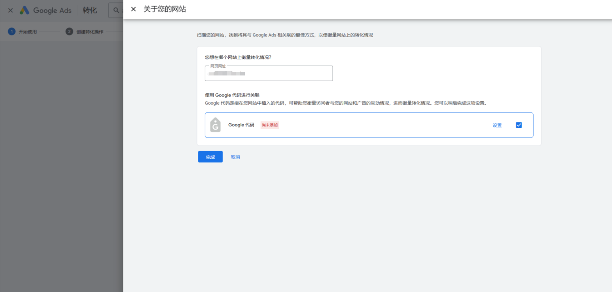
Task: Uncheck the Google 代码 checkbox
Action: coord(519,125)
